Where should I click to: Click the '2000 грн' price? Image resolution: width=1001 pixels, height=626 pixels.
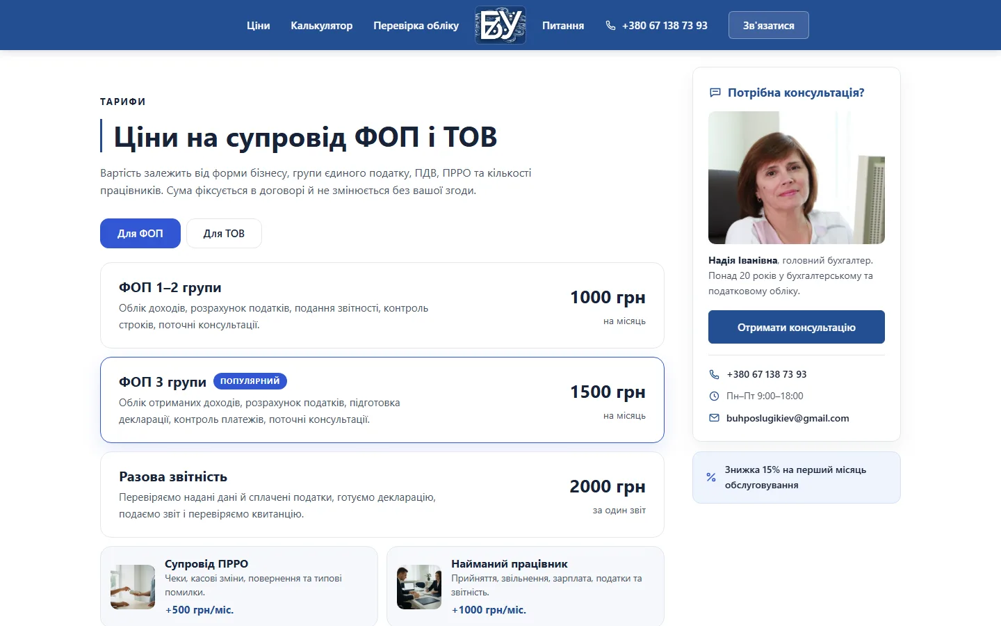tap(608, 486)
